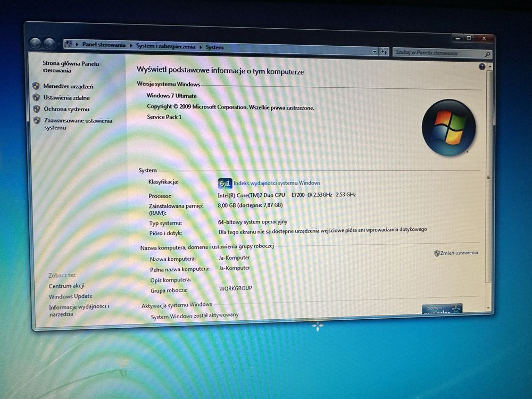Open Help with the blue question mark

[x=481, y=67]
